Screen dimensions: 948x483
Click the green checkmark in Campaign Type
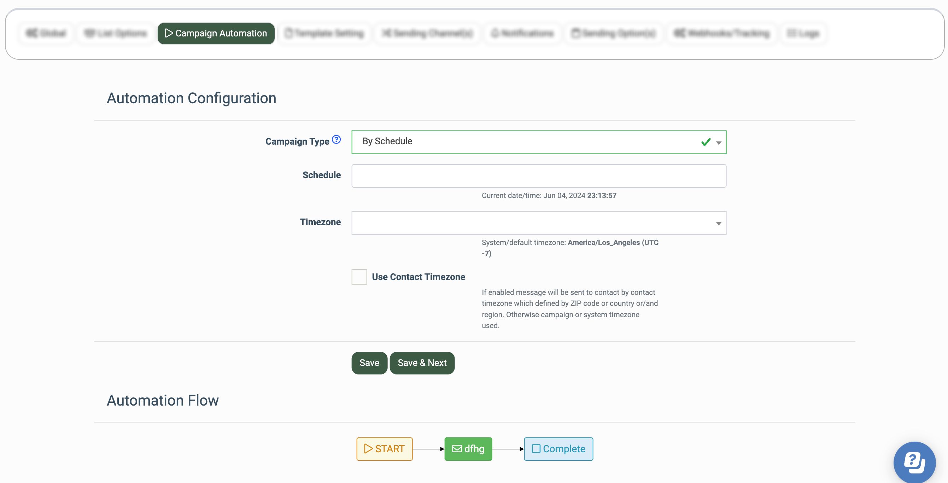pos(706,142)
